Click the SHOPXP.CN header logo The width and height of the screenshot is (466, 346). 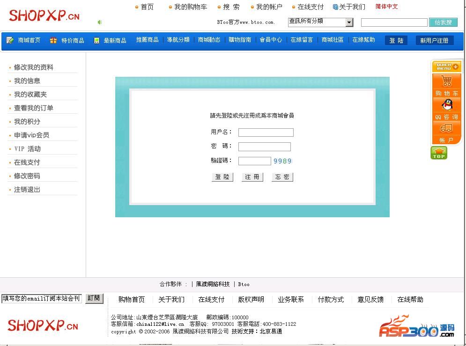pyautogui.click(x=44, y=15)
